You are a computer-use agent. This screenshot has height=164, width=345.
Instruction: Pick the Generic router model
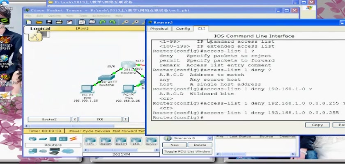pos(152,141)
